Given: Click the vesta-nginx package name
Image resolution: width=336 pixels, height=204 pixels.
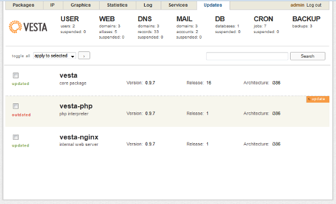Looking at the screenshot, I should click(79, 137).
